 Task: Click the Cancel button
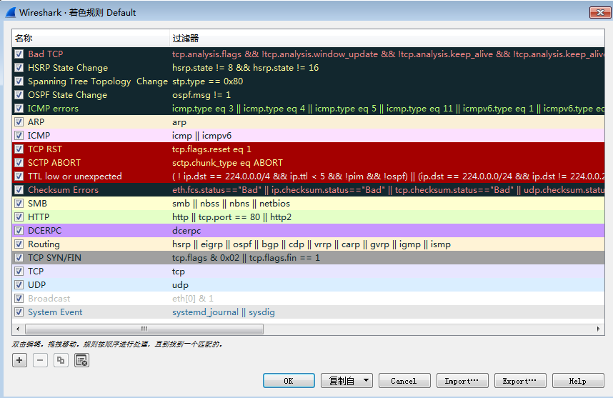[x=404, y=380]
